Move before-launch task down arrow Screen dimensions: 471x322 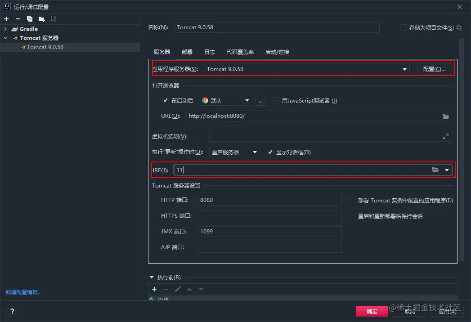click(x=201, y=289)
